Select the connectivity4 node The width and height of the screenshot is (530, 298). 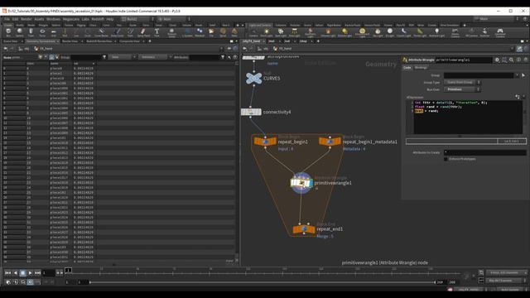[x=251, y=112]
